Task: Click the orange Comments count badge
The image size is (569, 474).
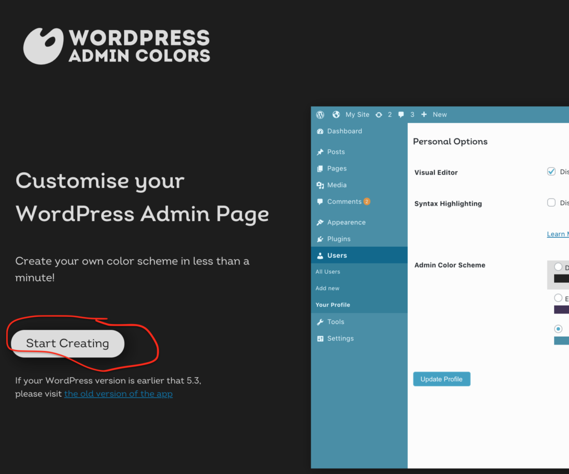Action: 367,202
